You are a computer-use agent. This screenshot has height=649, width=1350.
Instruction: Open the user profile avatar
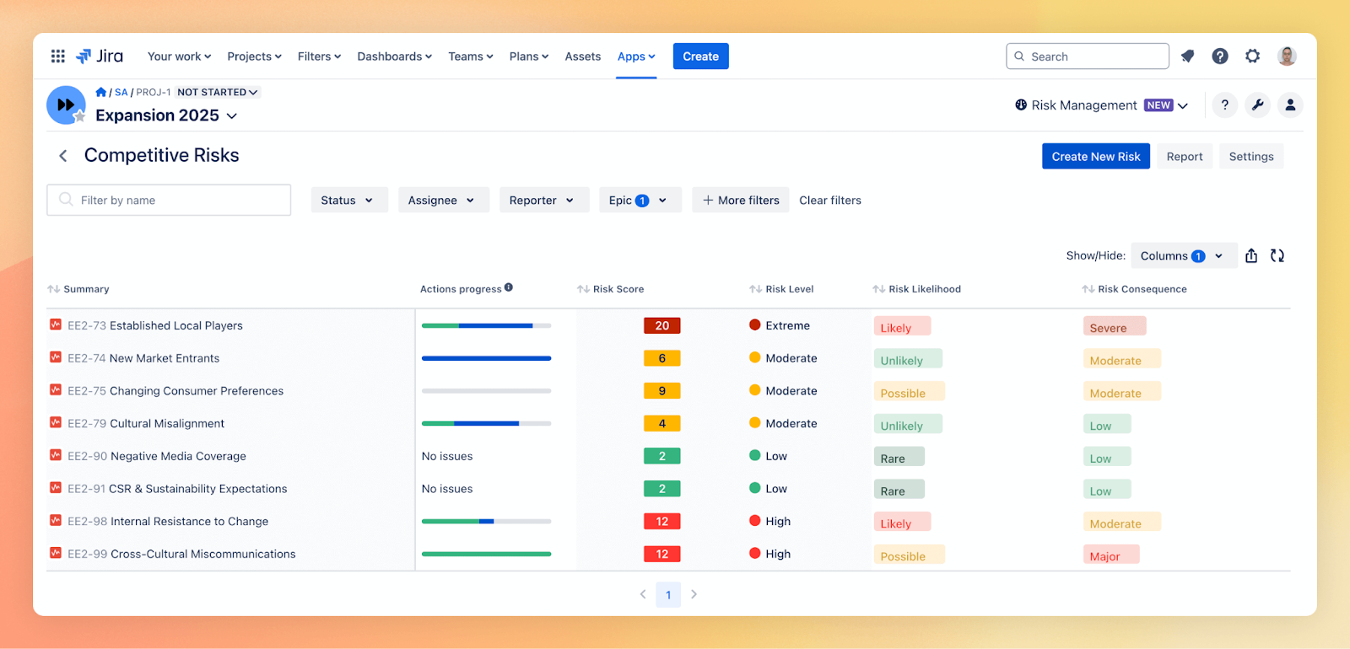(1287, 56)
